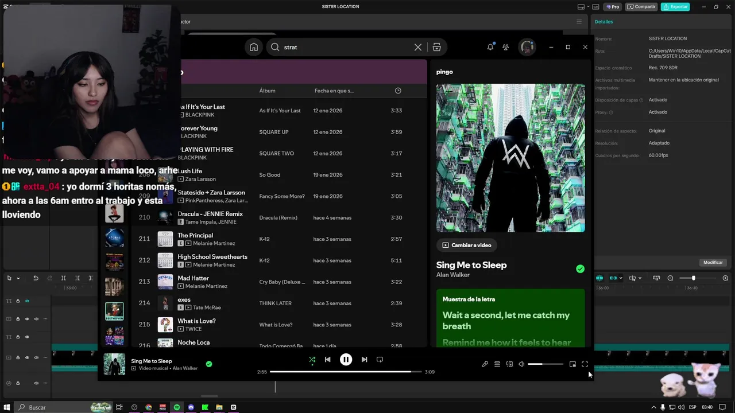The height and width of the screenshot is (413, 735).
Task: Open Spotify browse icon next to search
Action: 436,47
